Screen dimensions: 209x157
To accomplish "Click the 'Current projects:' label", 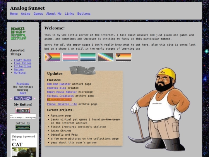I will pos(60,110).
